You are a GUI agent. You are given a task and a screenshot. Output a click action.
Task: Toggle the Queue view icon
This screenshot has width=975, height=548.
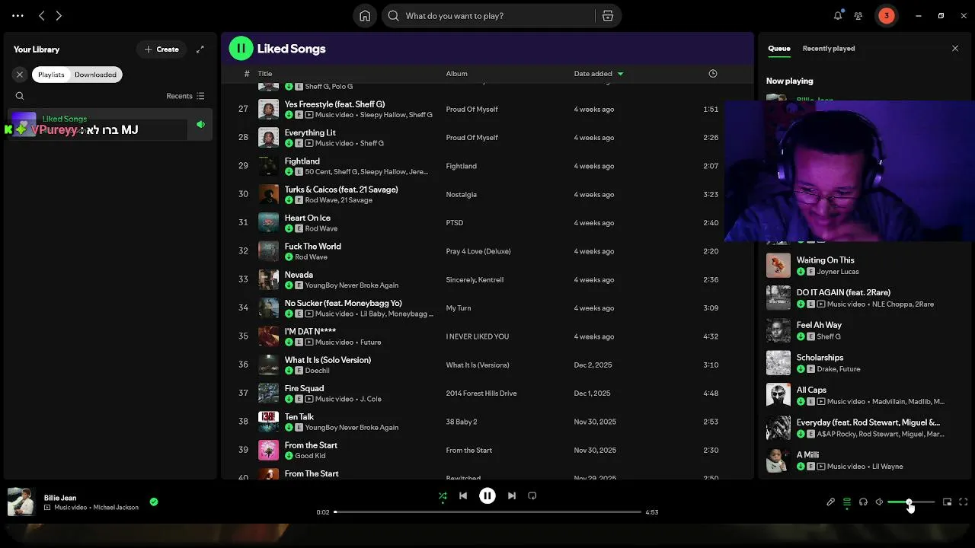[x=847, y=502]
